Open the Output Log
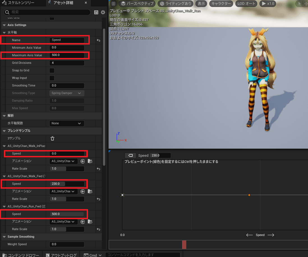Screen dimensions: 308x257 coord(61,255)
